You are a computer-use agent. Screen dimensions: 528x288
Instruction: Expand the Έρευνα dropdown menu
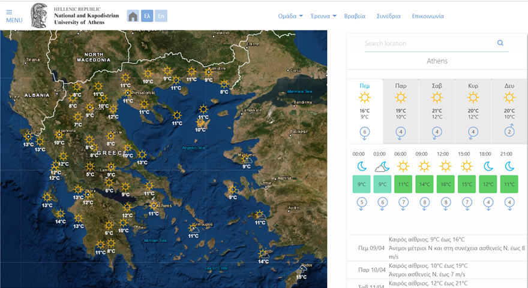[x=323, y=16]
